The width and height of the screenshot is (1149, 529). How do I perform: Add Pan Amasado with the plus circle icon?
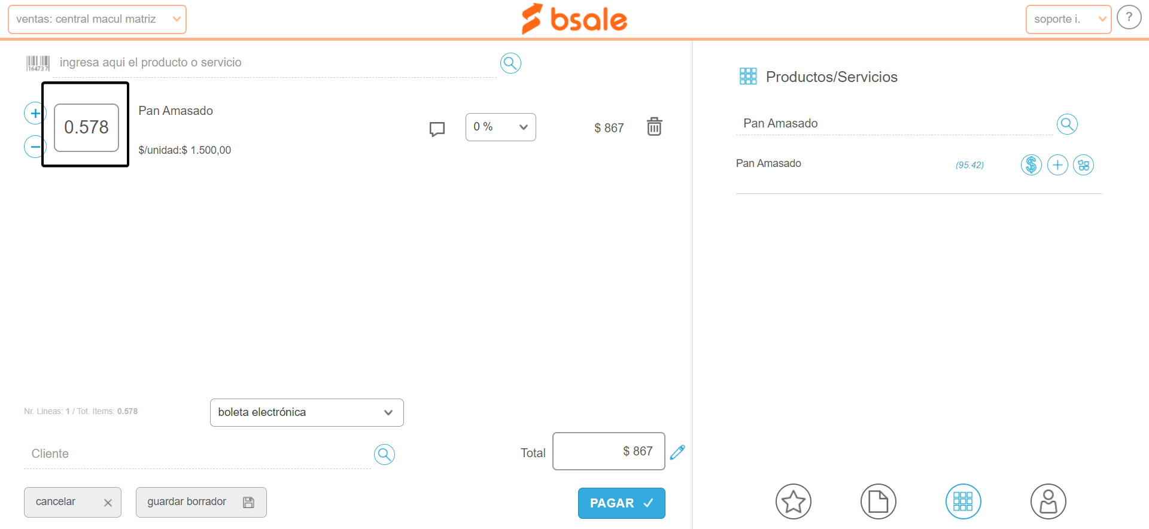(x=1057, y=165)
